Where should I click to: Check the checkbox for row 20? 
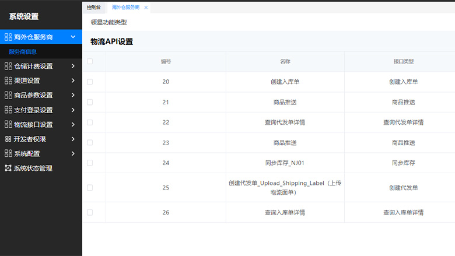pos(90,82)
